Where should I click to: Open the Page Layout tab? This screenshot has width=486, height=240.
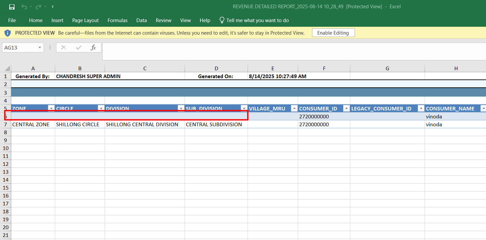point(85,20)
